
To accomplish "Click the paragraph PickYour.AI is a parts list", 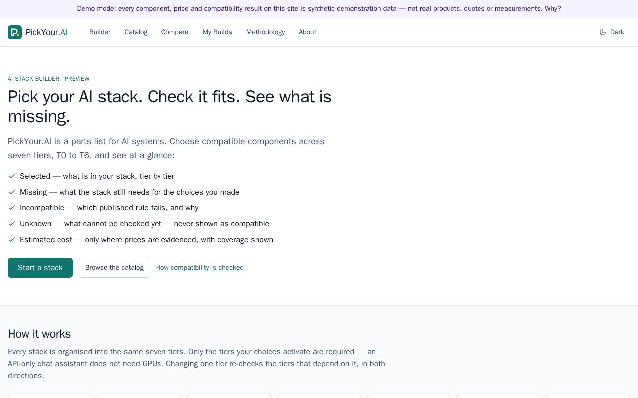I will [166, 148].
